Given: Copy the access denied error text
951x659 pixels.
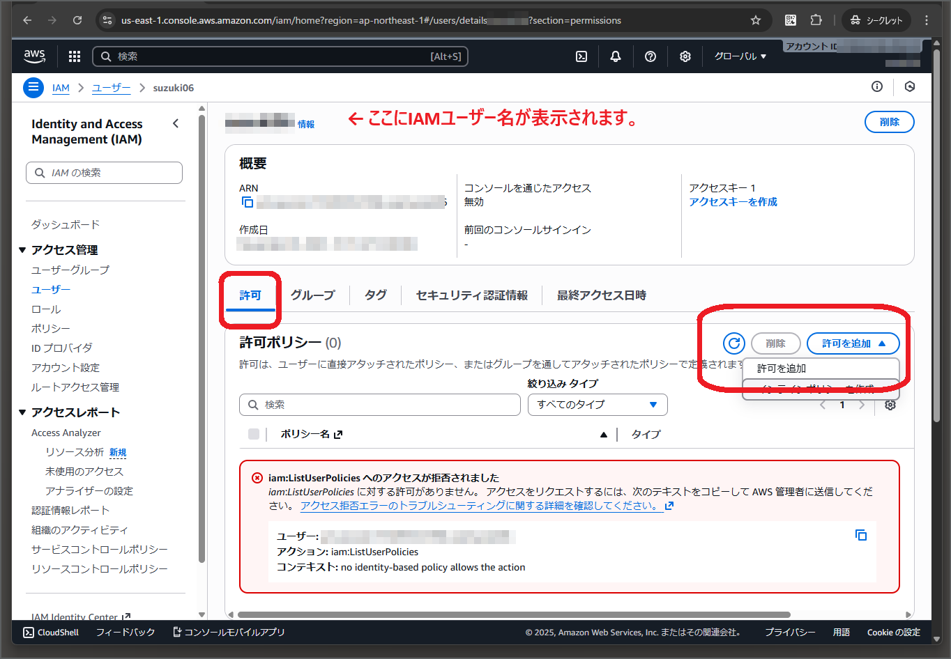Looking at the screenshot, I should 861,535.
